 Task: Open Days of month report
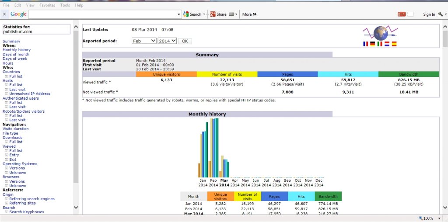(16, 54)
